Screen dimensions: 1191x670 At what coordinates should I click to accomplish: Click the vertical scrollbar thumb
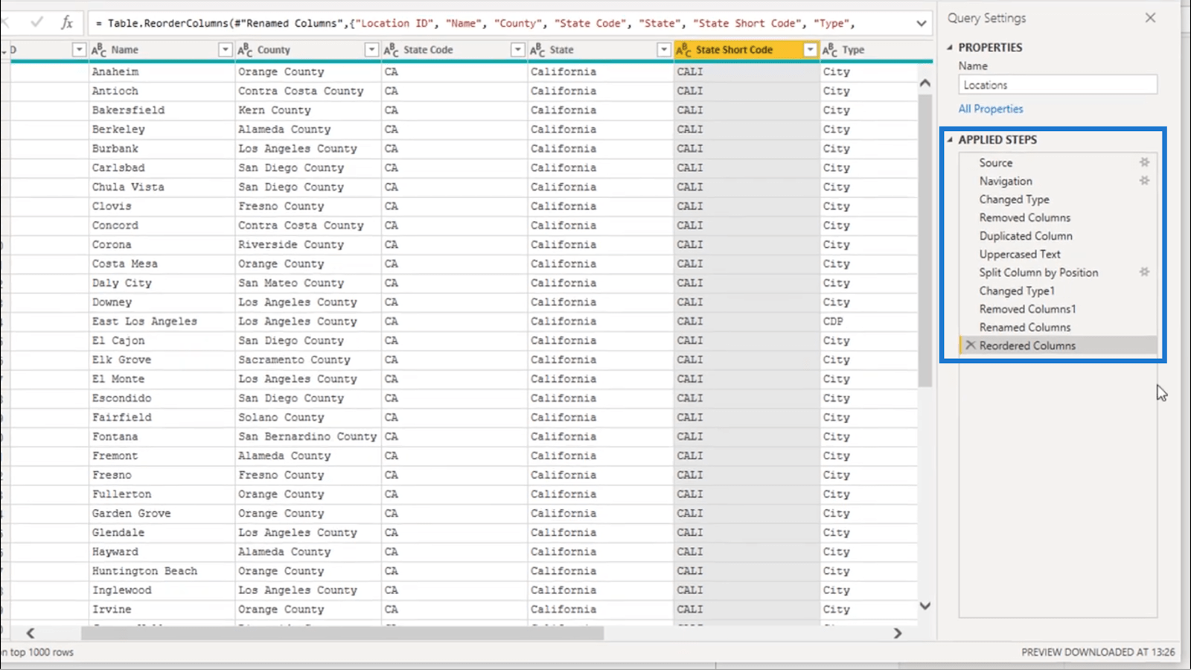[x=925, y=240]
